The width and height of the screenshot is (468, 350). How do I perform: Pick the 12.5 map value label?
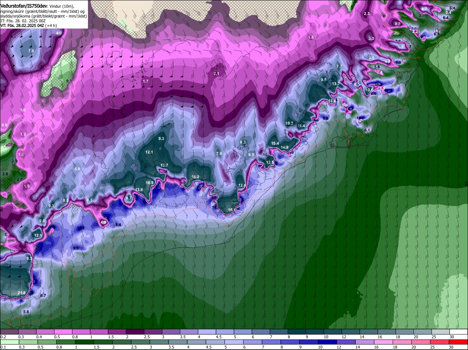click(270, 163)
